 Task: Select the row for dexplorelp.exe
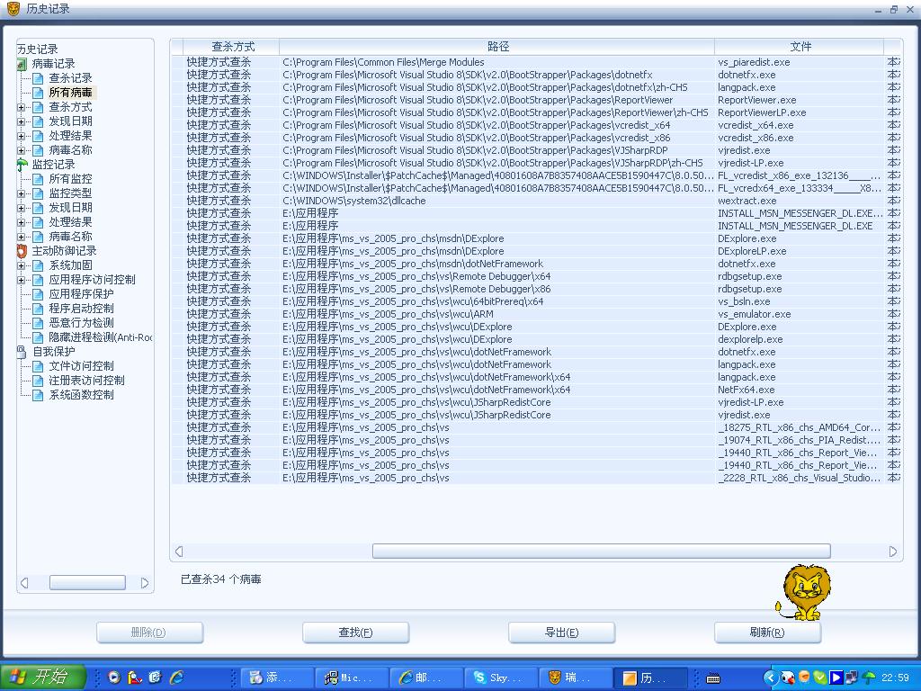[536, 339]
